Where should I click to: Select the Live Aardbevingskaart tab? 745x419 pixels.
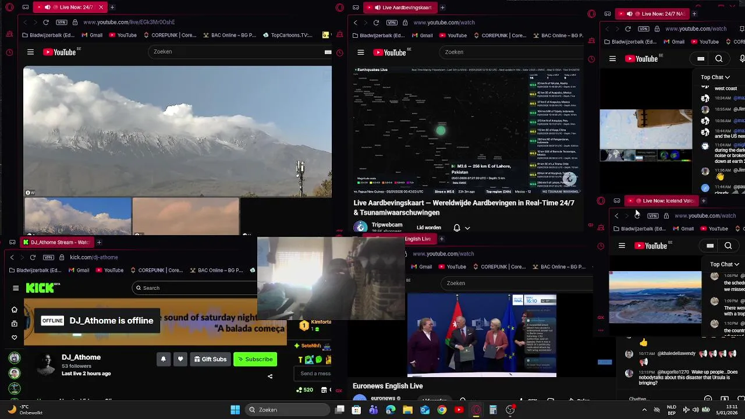point(402,8)
